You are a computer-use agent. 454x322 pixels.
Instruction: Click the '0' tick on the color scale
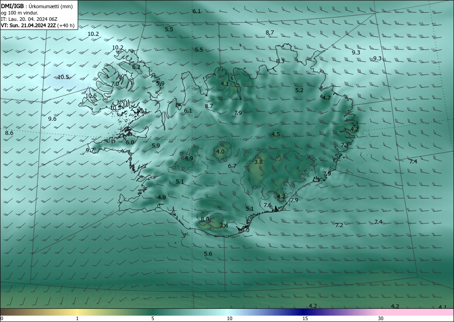(x=2, y=318)
